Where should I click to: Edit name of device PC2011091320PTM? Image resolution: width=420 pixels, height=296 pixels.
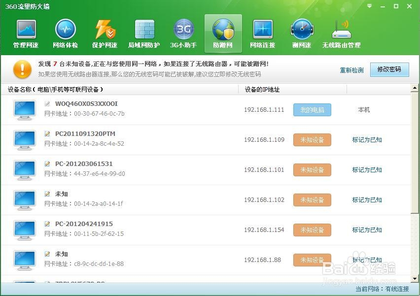click(x=47, y=133)
